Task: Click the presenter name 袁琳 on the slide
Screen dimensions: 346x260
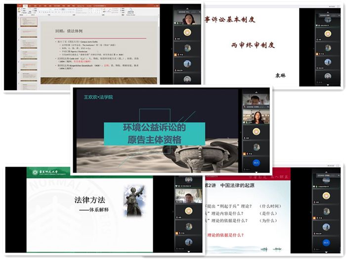Action: 281,75
